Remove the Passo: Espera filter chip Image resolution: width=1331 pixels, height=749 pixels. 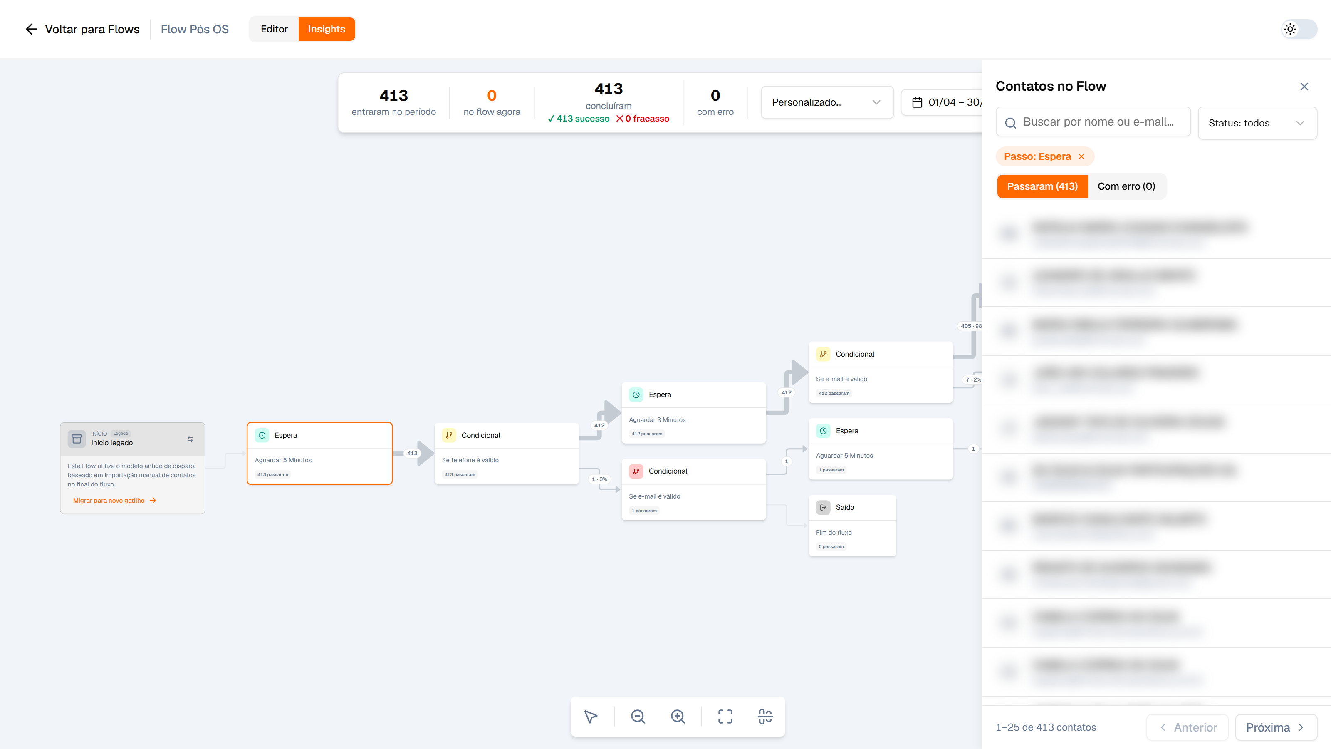[x=1081, y=156]
